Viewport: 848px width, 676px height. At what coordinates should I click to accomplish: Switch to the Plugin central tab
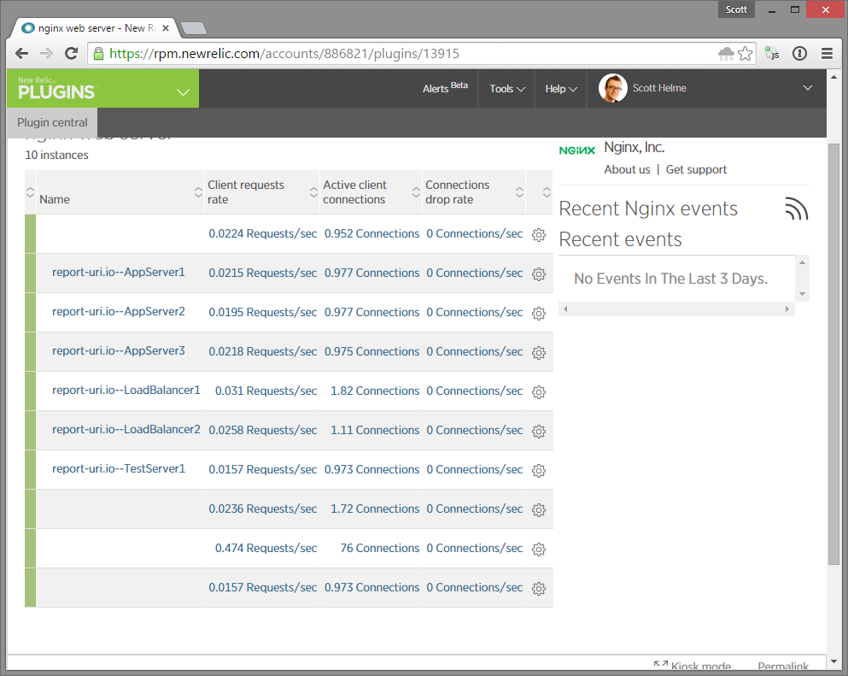[51, 122]
